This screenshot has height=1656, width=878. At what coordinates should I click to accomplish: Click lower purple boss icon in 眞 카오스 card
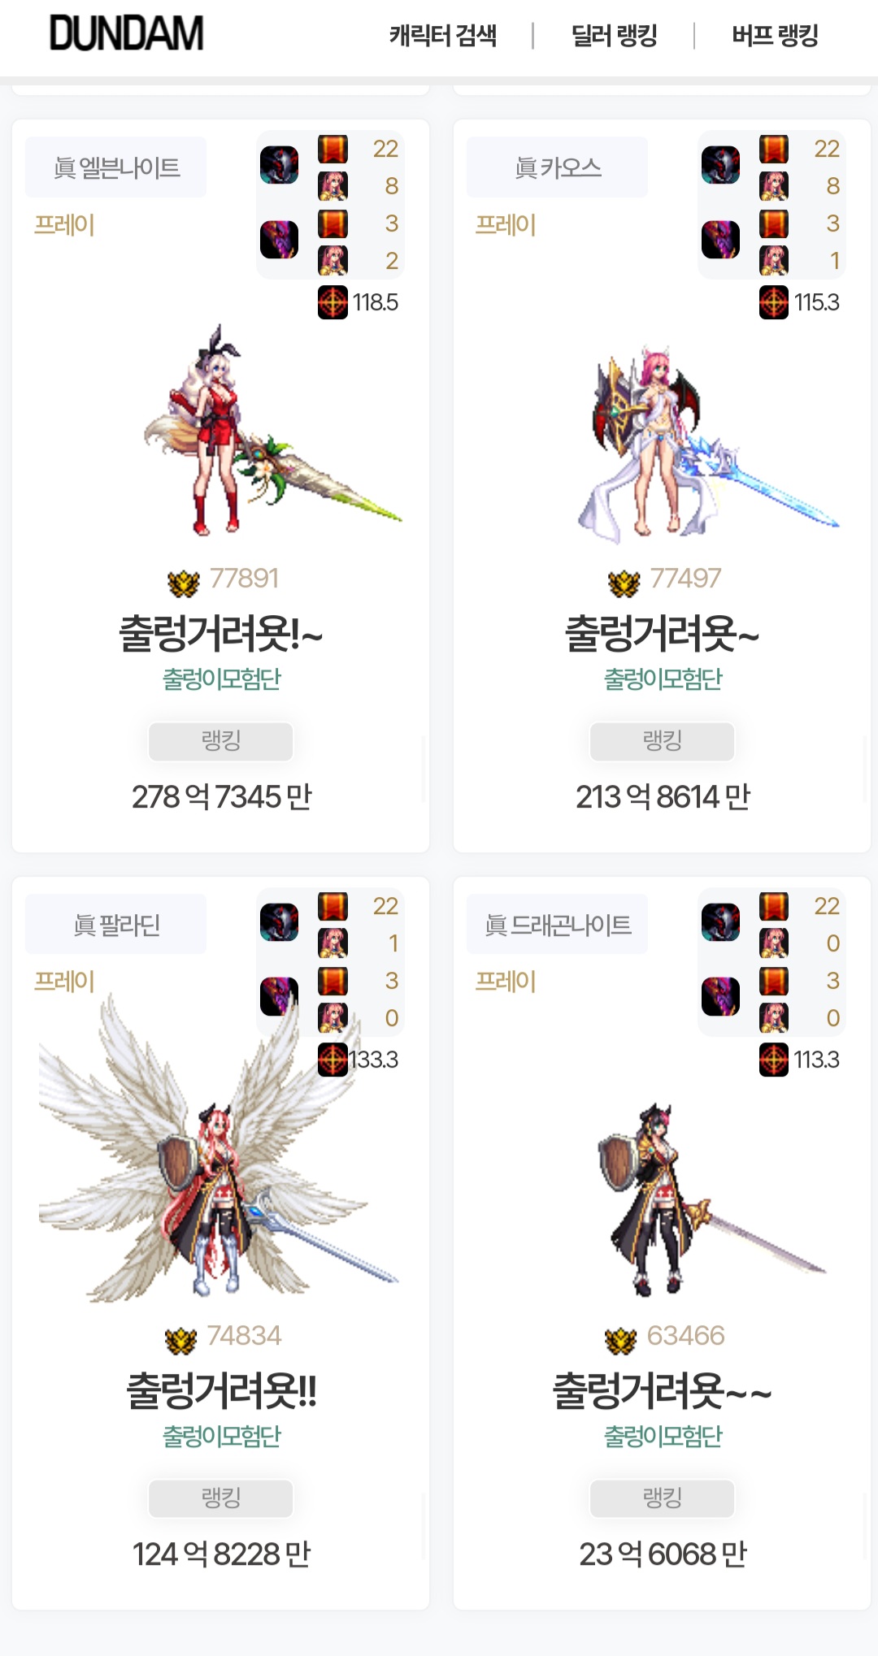pos(720,240)
